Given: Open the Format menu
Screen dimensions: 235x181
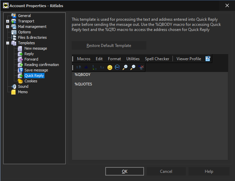Looking at the screenshot, I should (x=114, y=59).
